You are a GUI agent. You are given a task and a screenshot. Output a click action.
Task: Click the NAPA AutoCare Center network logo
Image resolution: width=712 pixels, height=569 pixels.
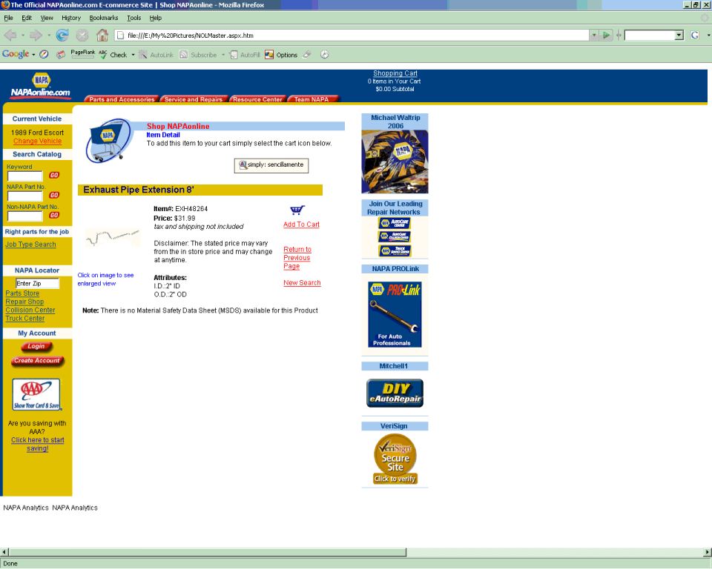coord(394,223)
